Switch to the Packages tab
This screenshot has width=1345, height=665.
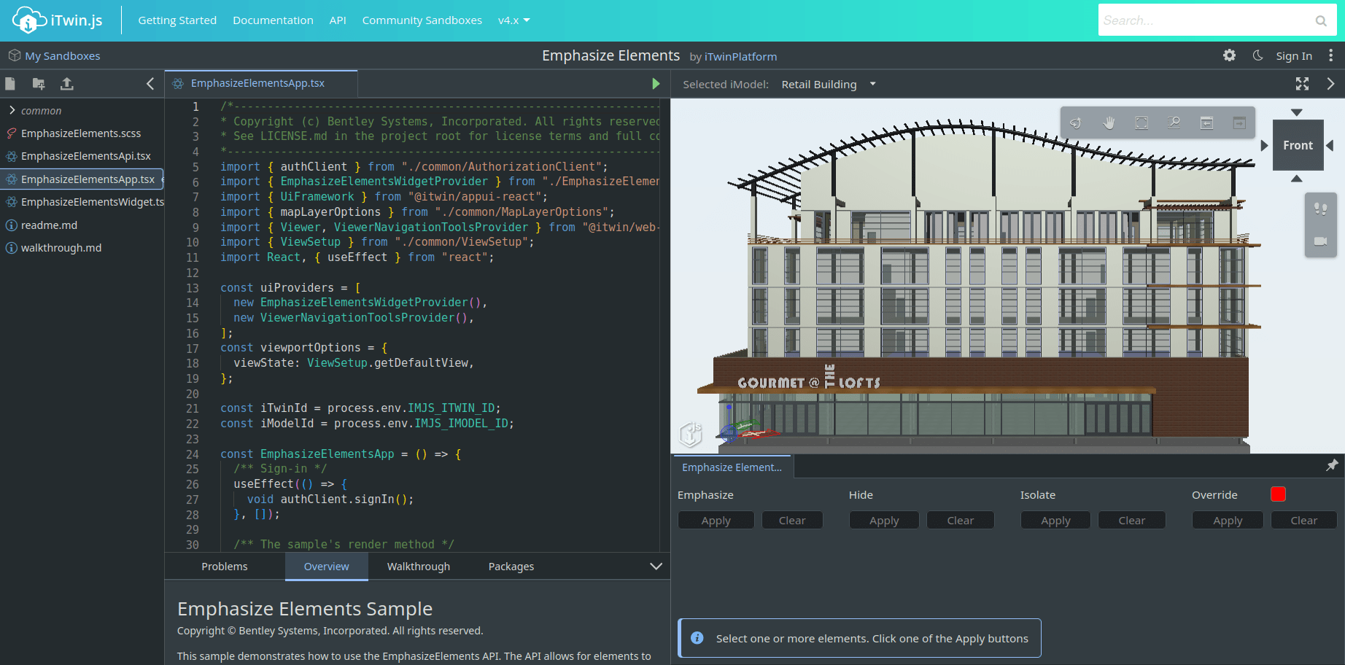coord(511,567)
